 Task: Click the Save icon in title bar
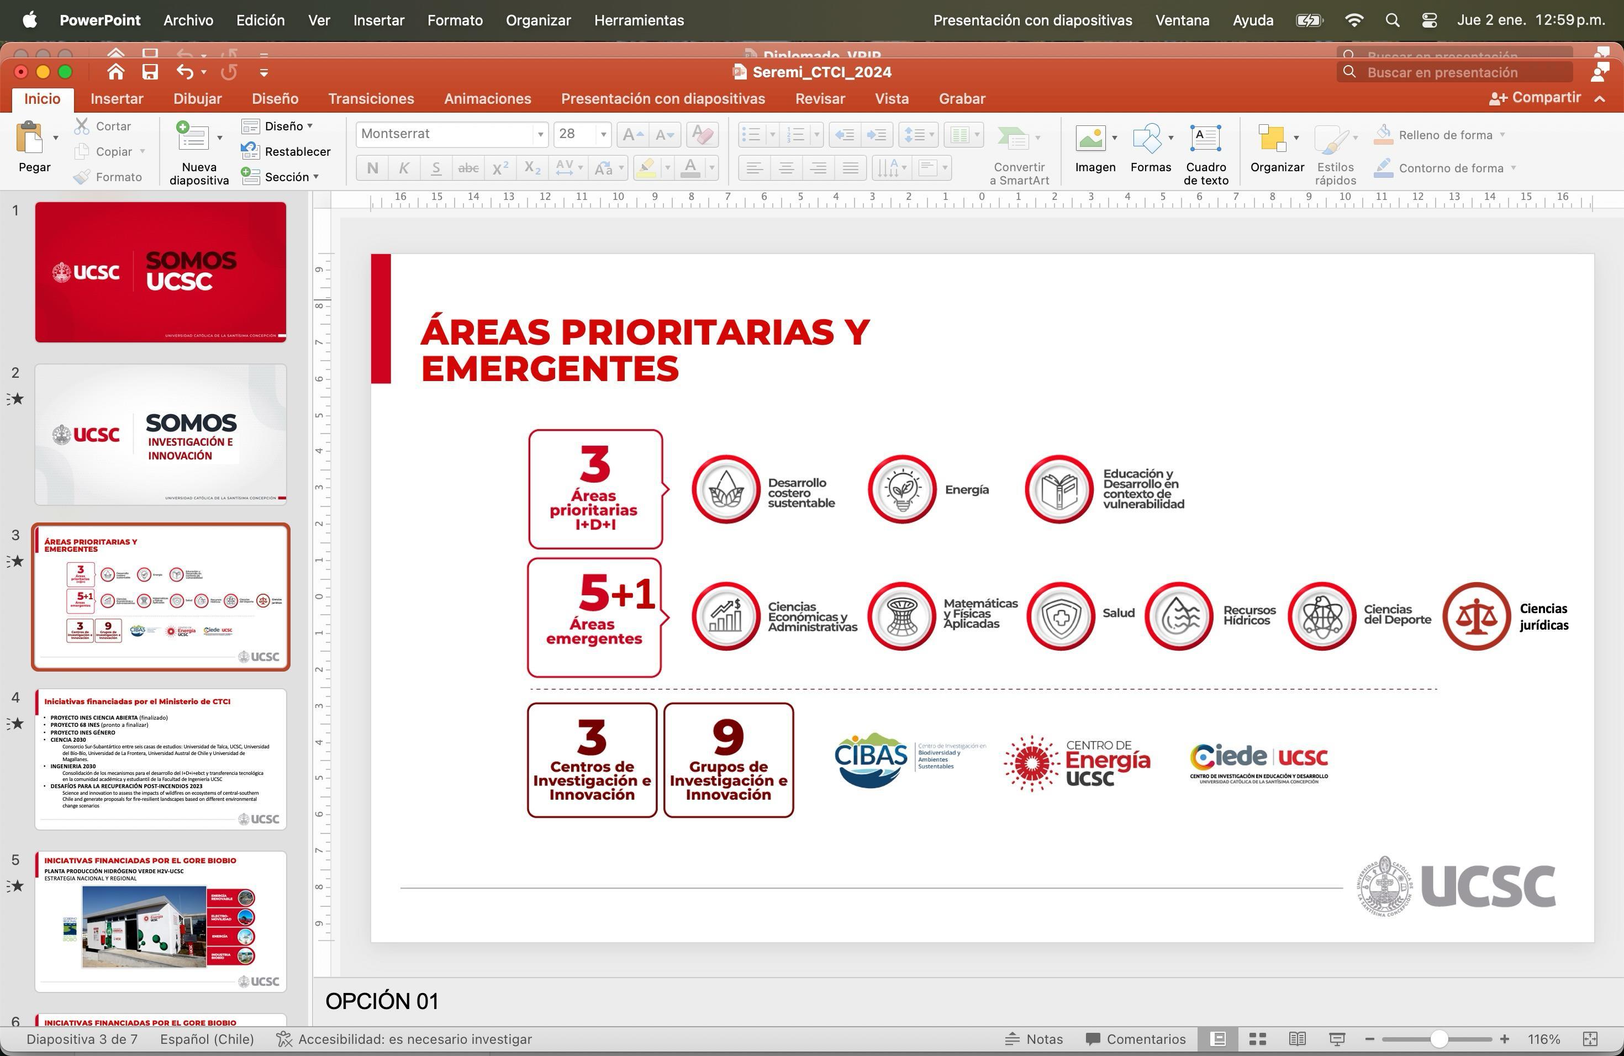point(150,72)
